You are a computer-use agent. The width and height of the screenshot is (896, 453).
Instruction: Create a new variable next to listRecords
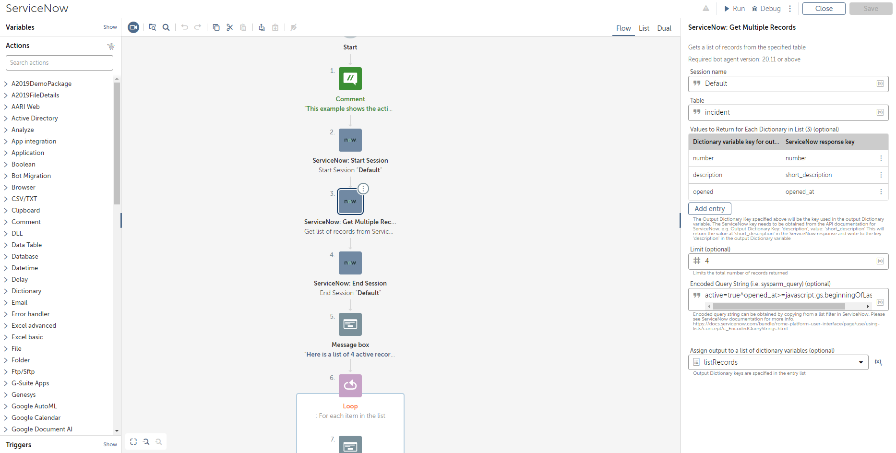(878, 362)
